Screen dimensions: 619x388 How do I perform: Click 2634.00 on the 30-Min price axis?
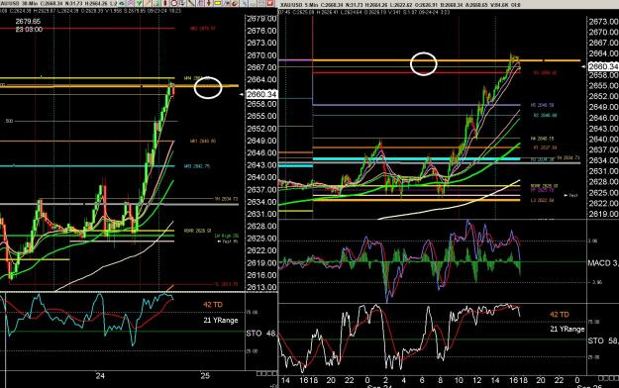[x=261, y=202]
